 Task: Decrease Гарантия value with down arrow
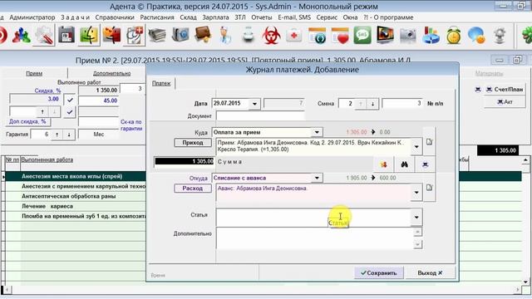pos(69,135)
